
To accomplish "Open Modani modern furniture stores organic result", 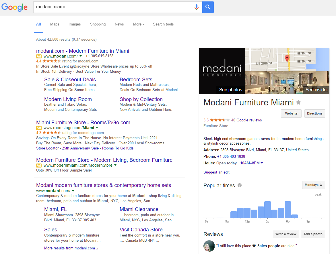I will coord(104,185).
